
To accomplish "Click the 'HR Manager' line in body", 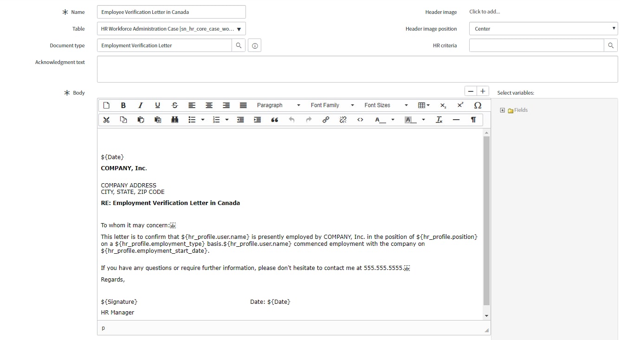I will point(117,313).
